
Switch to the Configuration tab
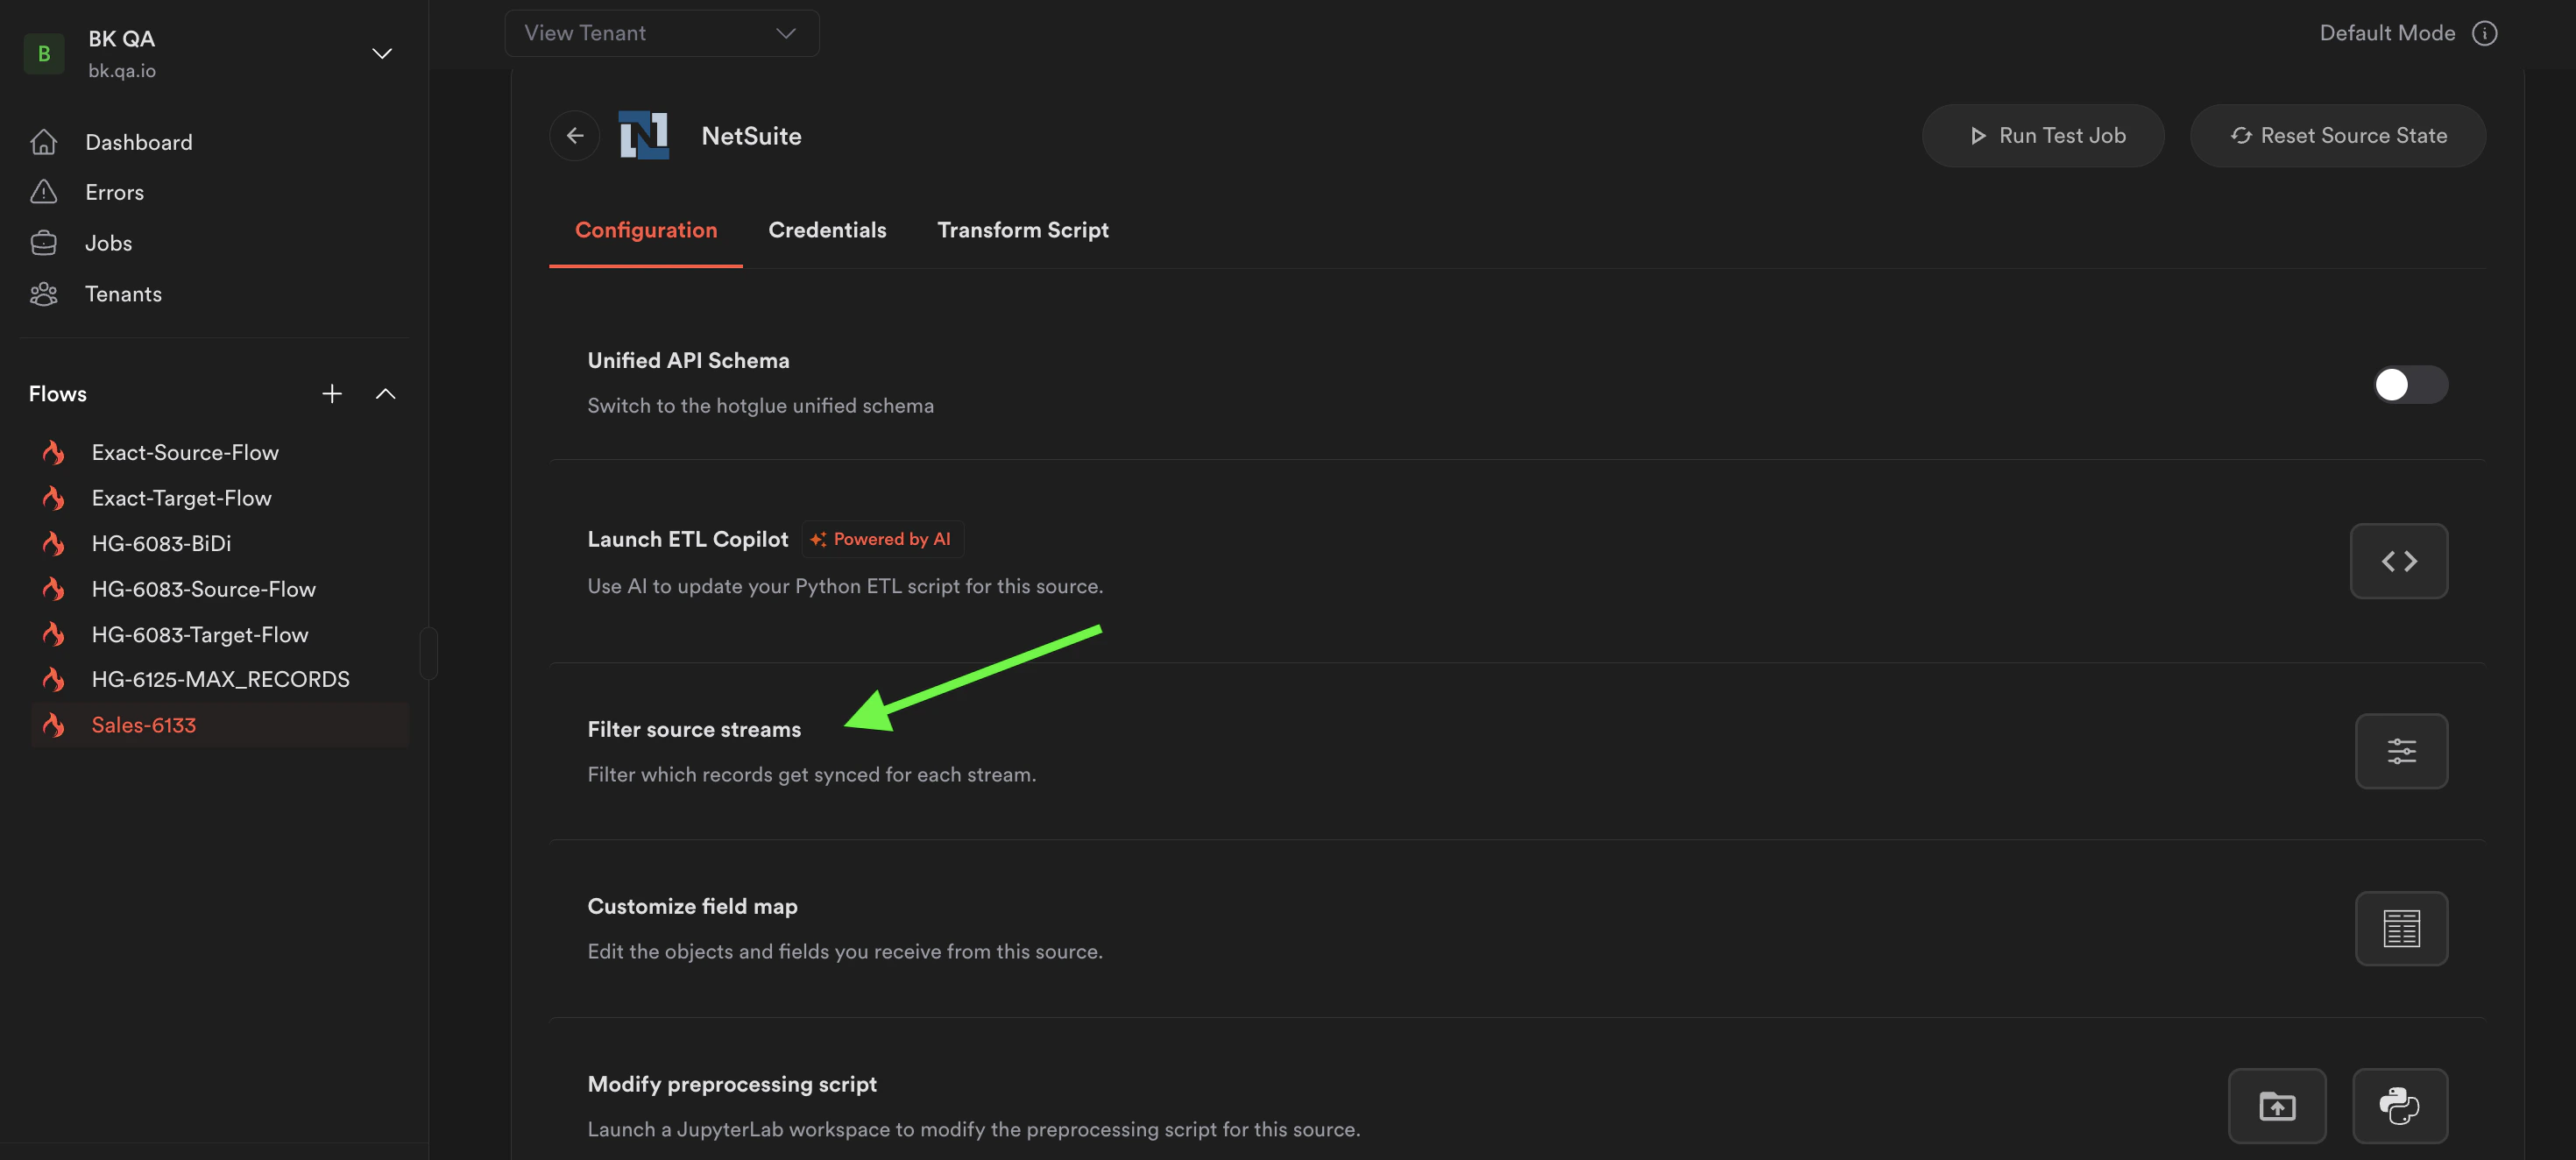[x=646, y=230]
